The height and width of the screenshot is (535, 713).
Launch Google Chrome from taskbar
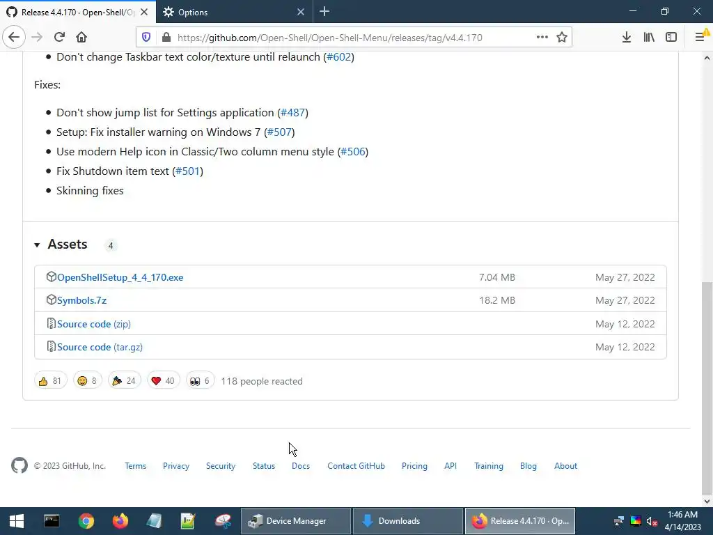tap(86, 521)
